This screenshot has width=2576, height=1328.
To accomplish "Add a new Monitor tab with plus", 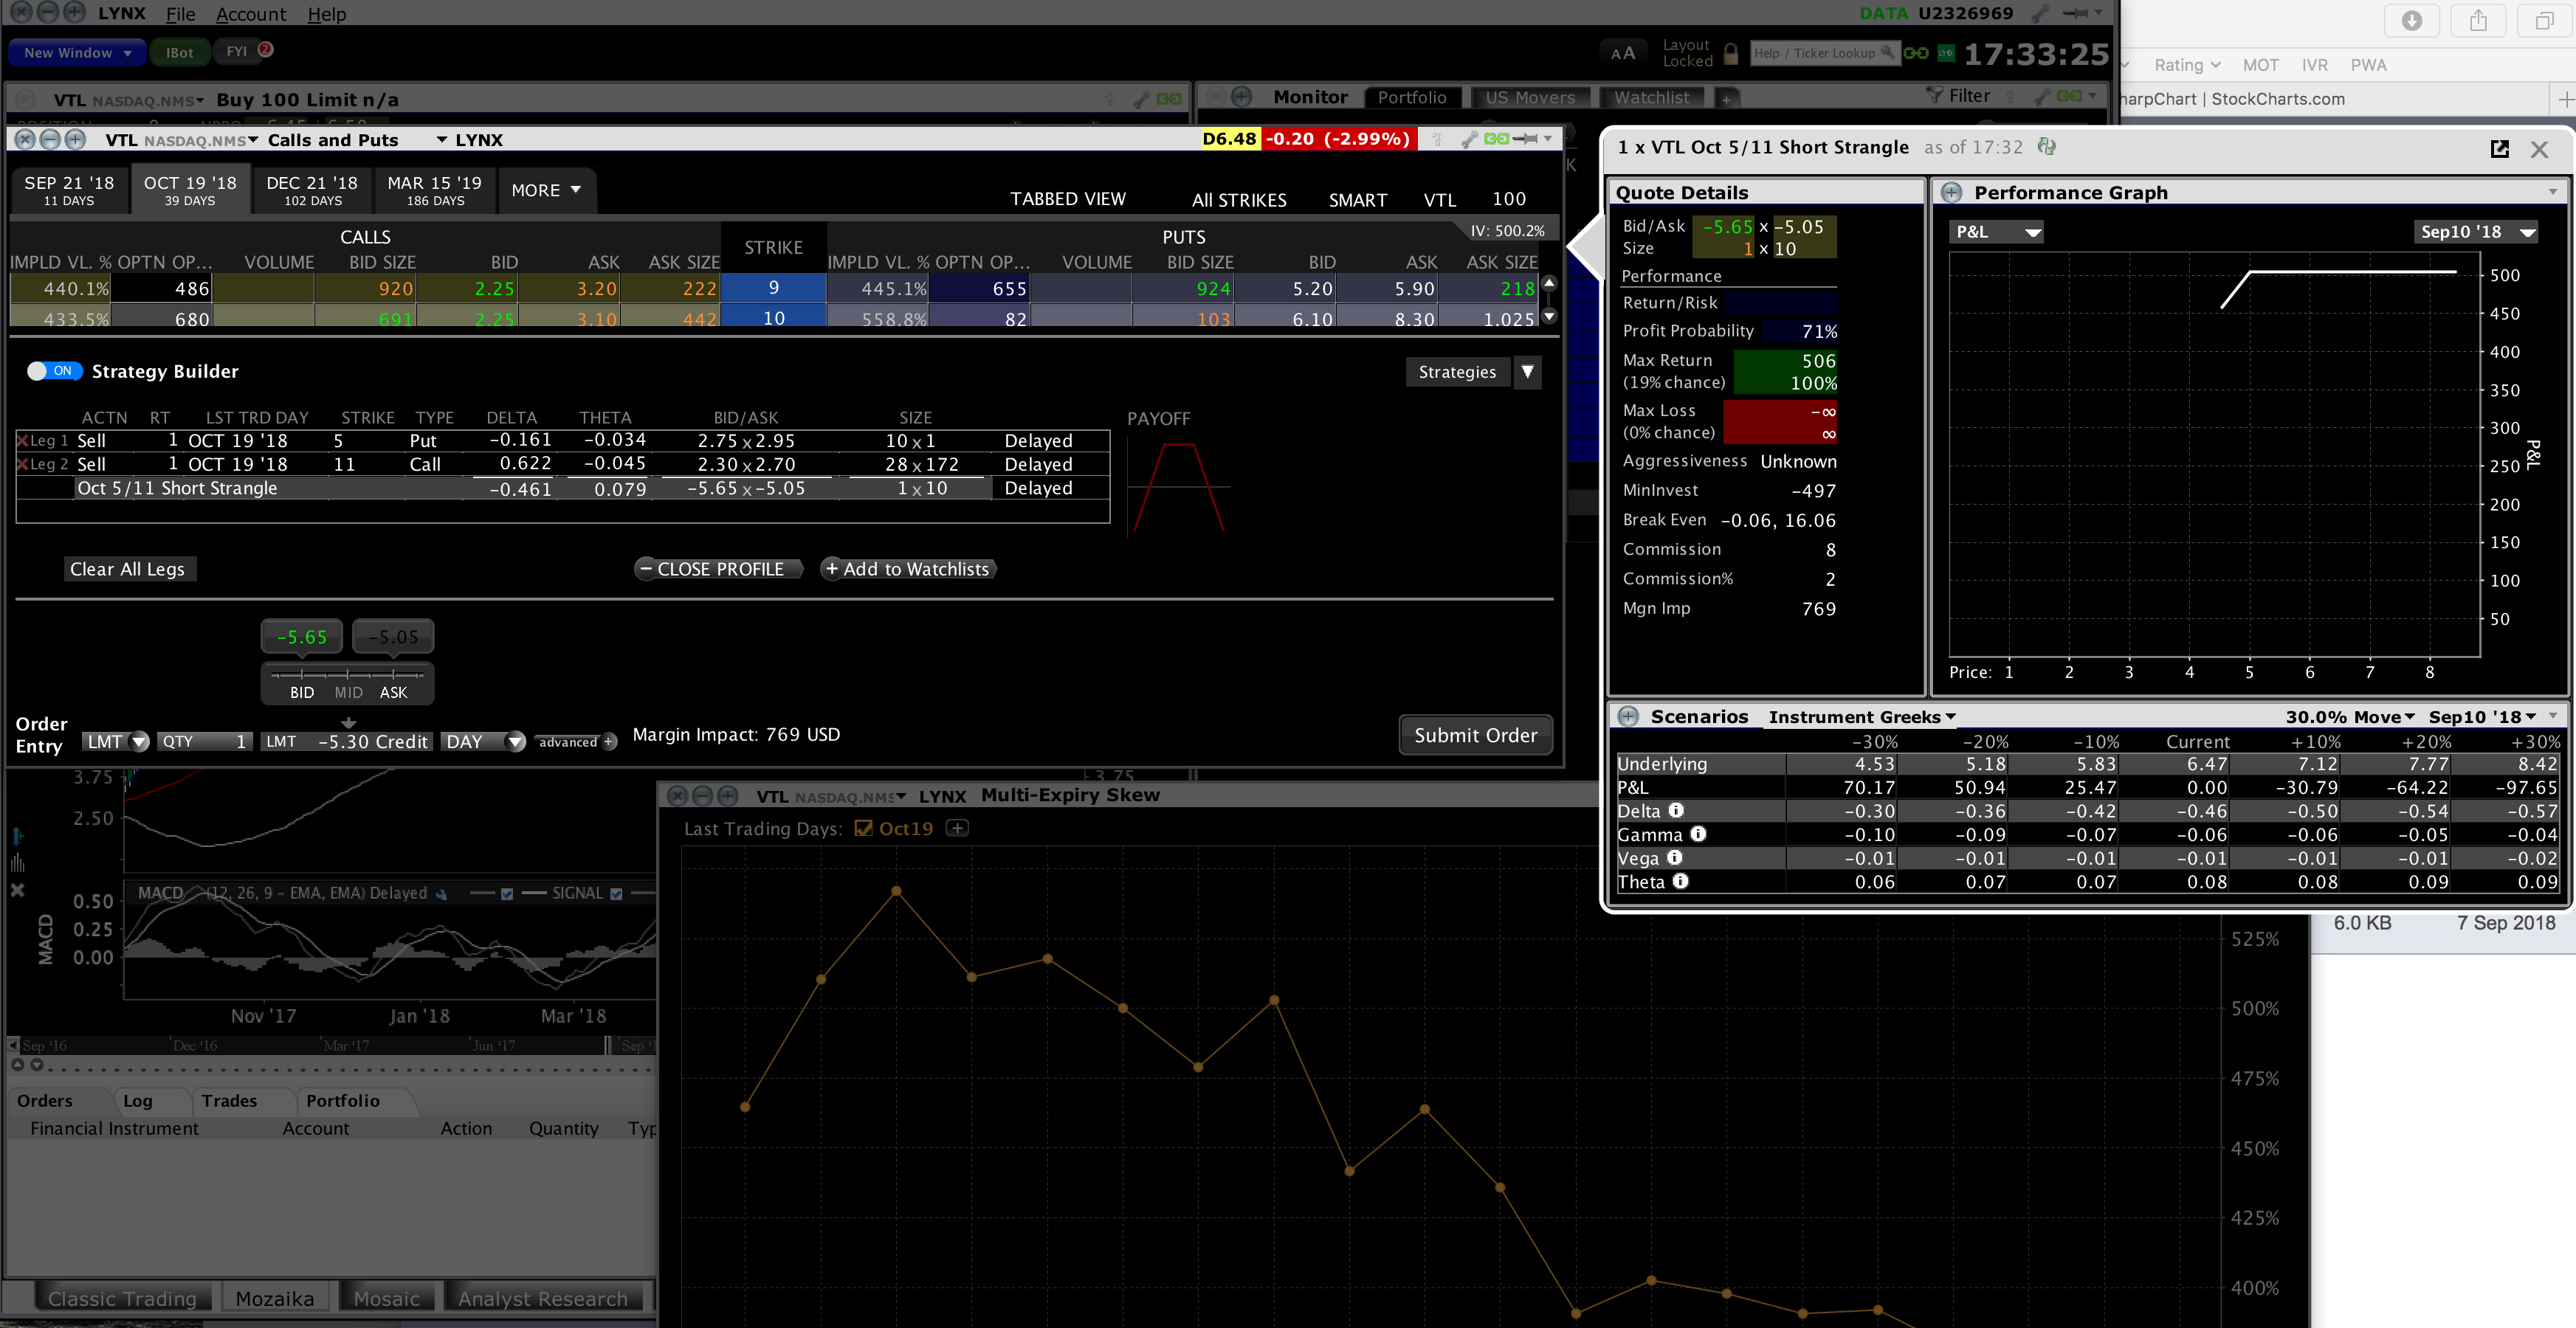I will click(x=1726, y=99).
